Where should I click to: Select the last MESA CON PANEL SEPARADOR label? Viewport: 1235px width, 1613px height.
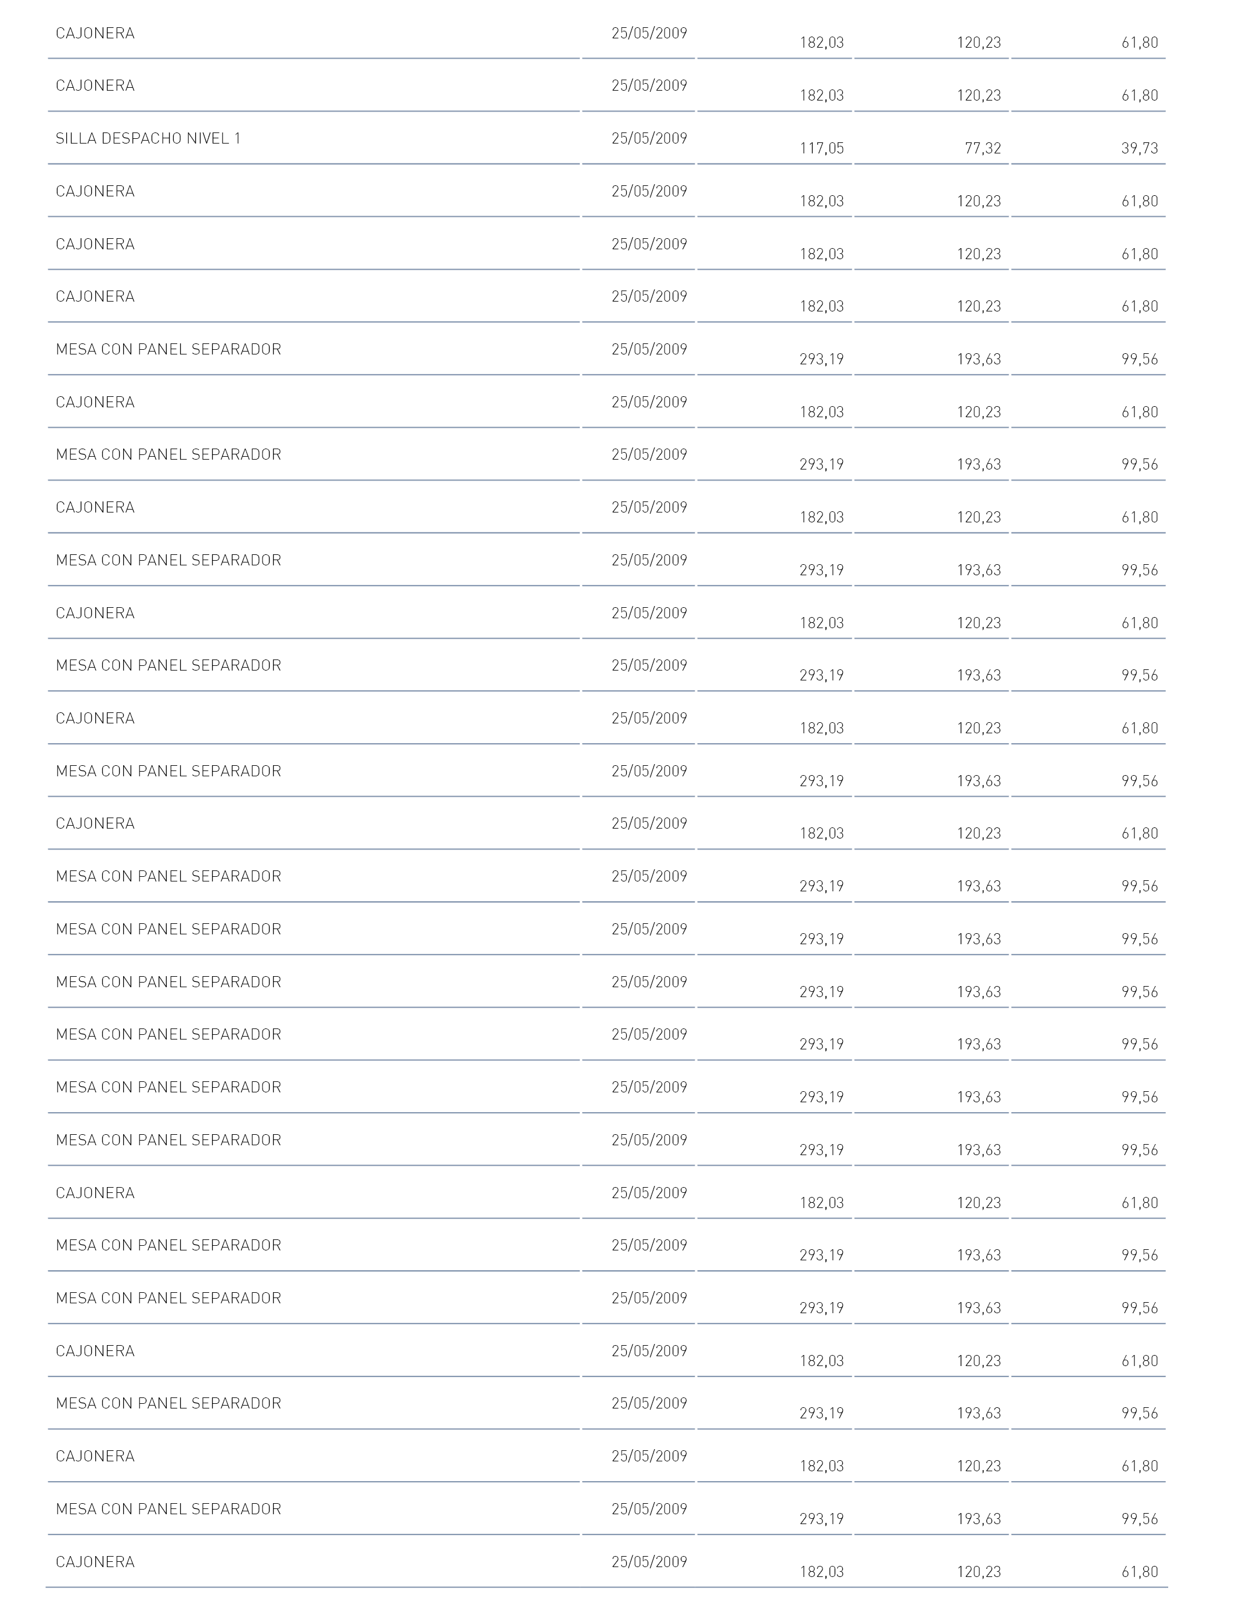click(168, 1508)
